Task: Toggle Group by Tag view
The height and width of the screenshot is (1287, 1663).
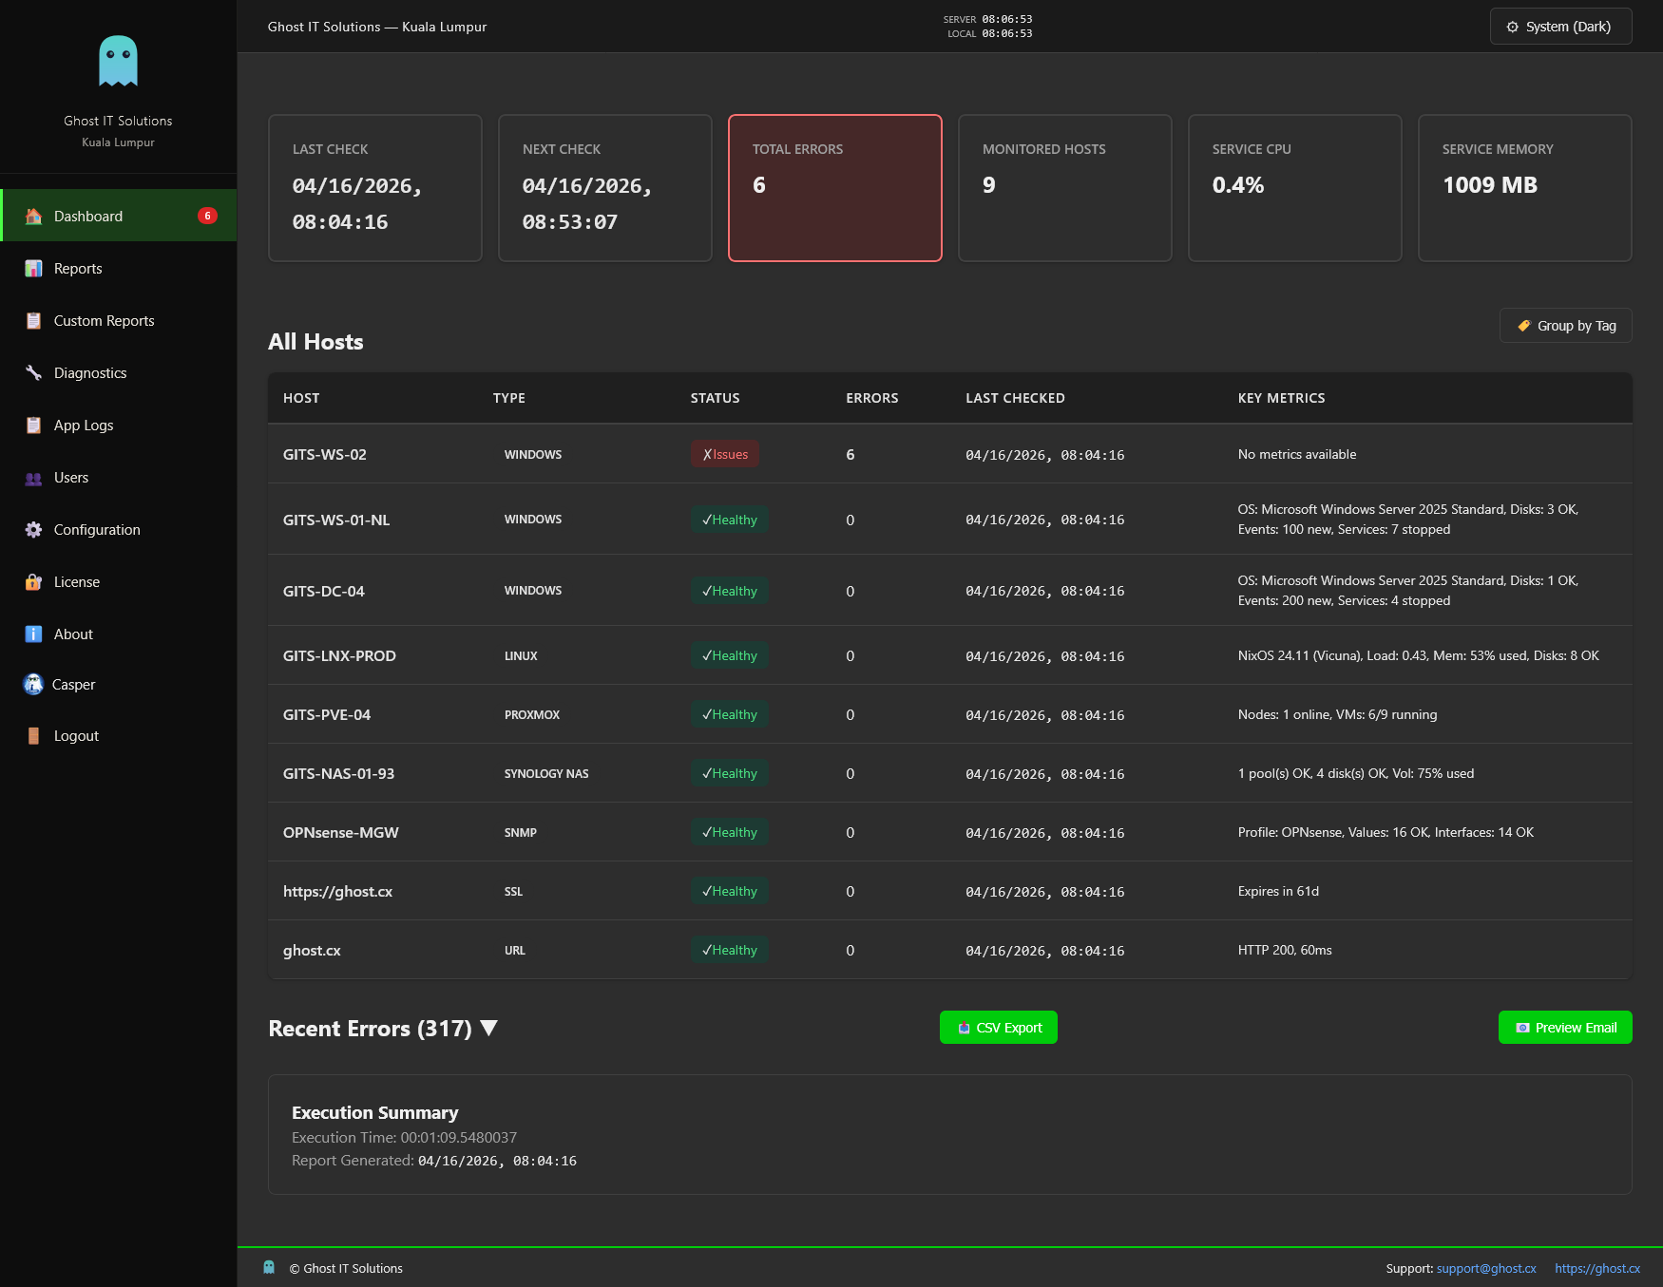Action: [x=1565, y=326]
